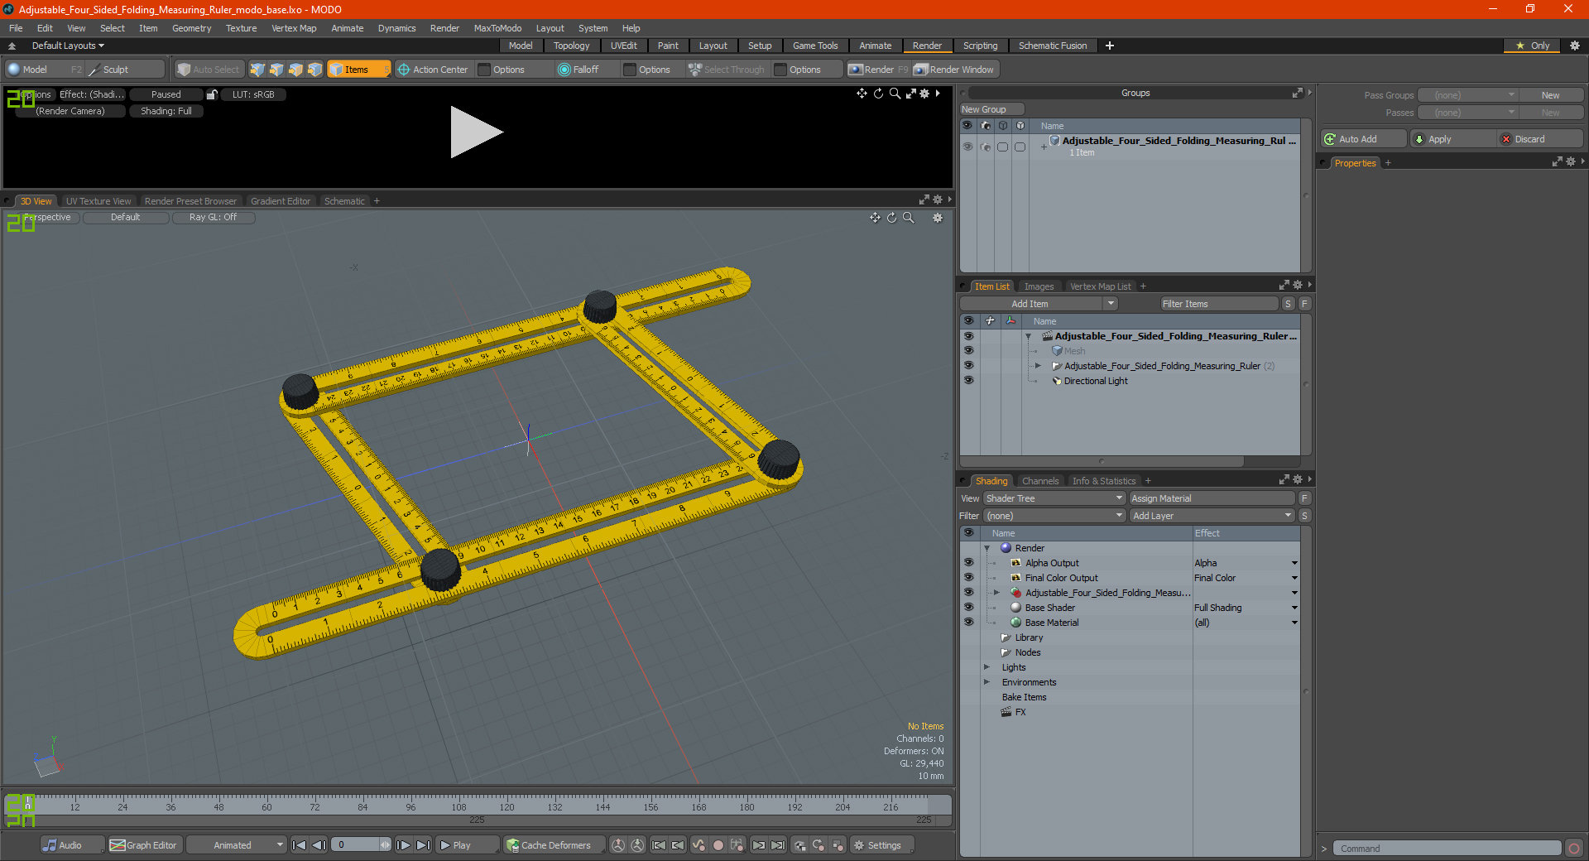This screenshot has width=1589, height=861.
Task: Select Vertices selection mode icon
Action: (257, 70)
